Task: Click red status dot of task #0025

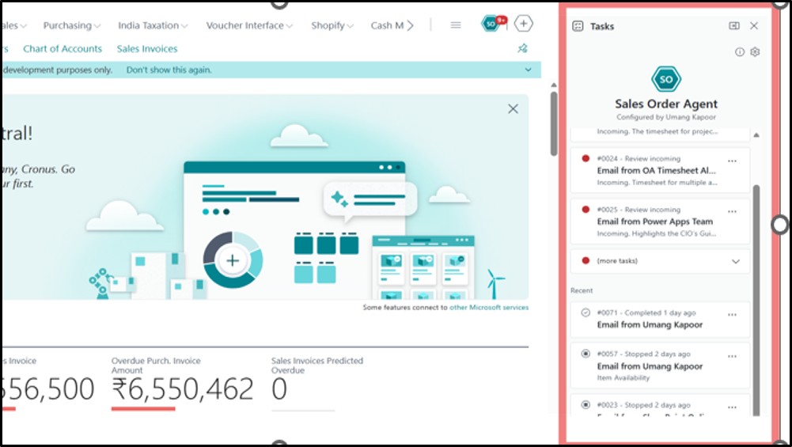Action: (x=585, y=209)
